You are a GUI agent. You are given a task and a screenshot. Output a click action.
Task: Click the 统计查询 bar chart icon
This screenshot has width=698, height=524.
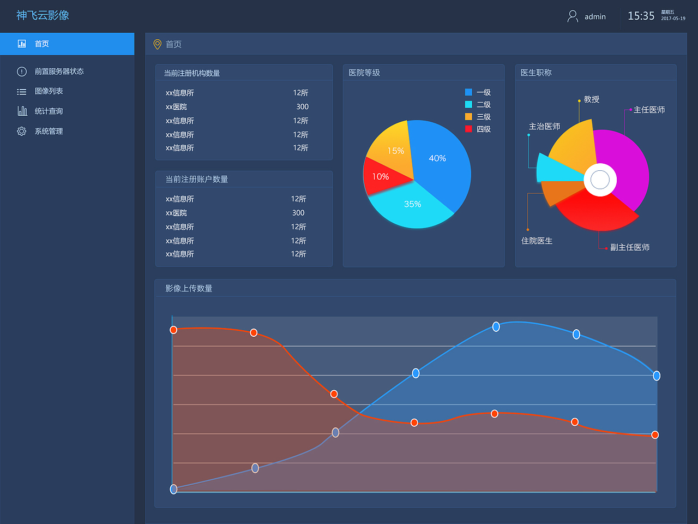coord(22,111)
